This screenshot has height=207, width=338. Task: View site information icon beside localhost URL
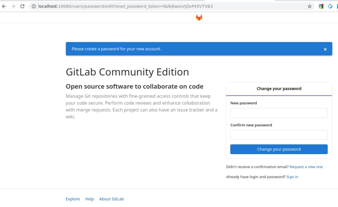tap(34, 6)
